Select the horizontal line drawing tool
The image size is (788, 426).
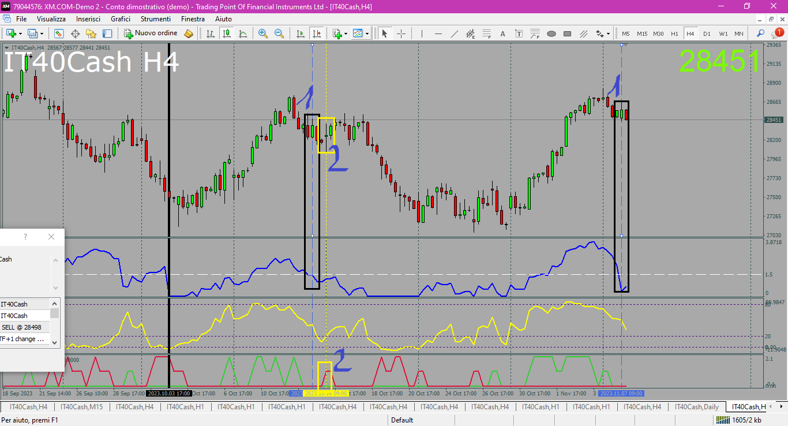[438, 33]
